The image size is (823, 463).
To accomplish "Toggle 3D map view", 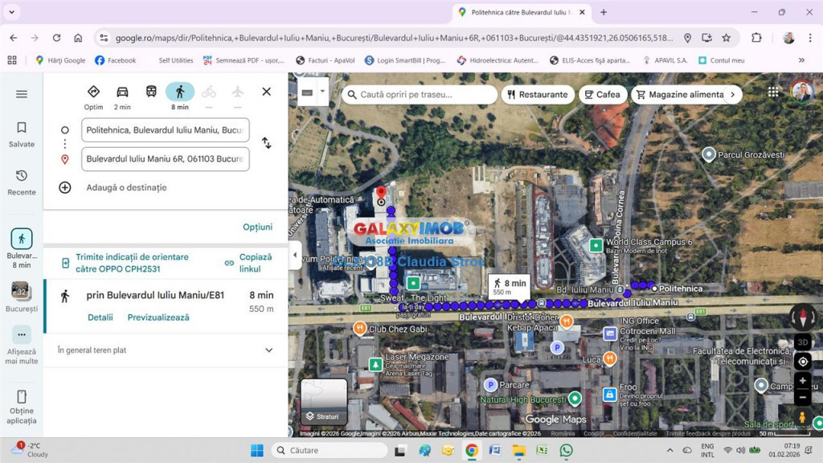I will pyautogui.click(x=802, y=342).
